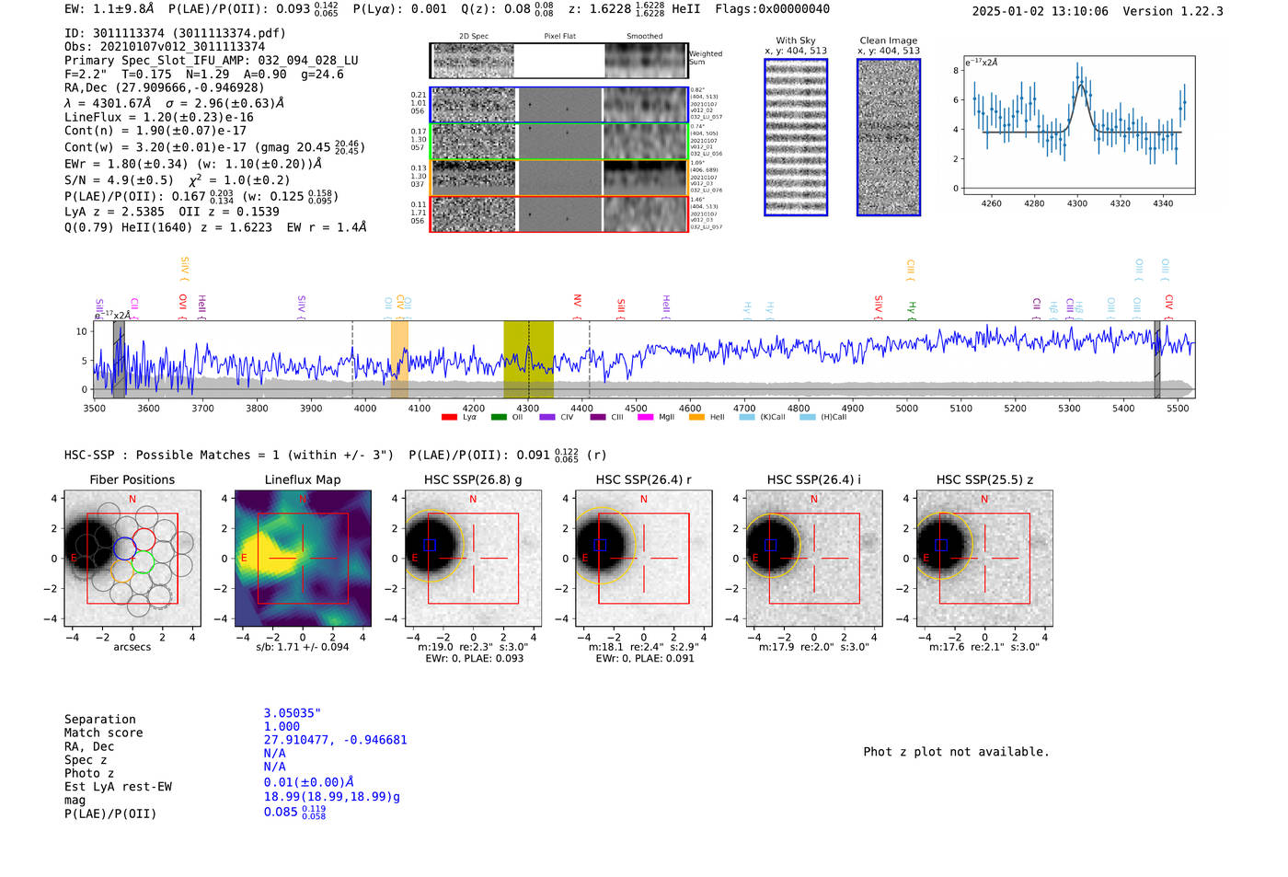Click the 'Flags:0x00000040' text
This screenshot has height=877, width=1288.
773,8
